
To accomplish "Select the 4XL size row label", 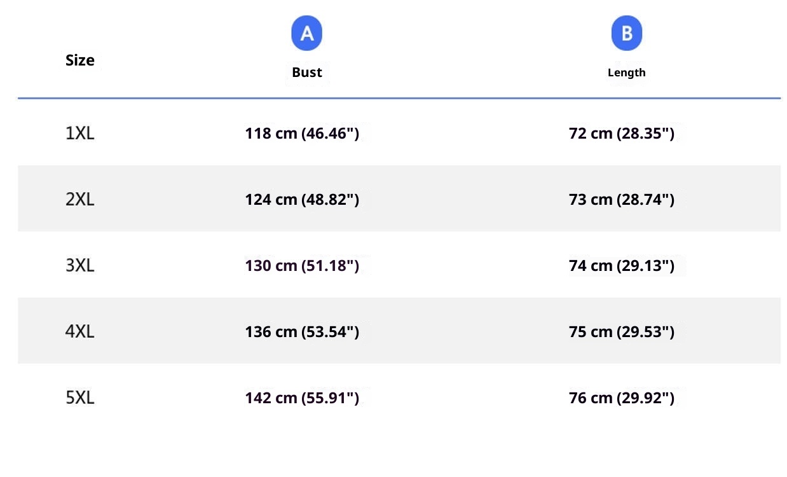I will tap(80, 332).
